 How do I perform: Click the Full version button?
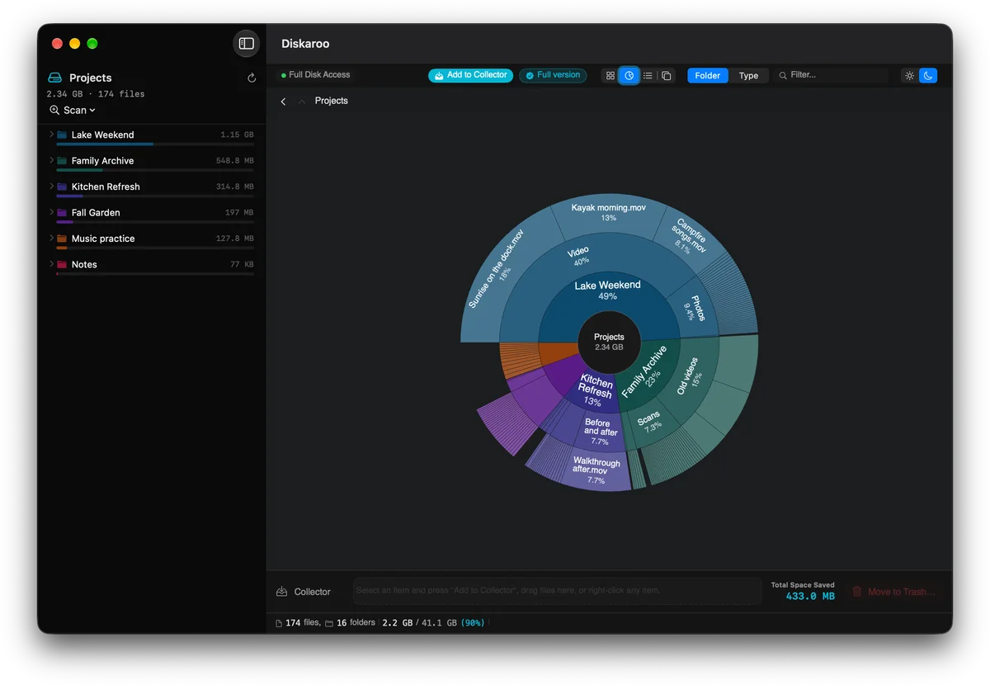(553, 75)
